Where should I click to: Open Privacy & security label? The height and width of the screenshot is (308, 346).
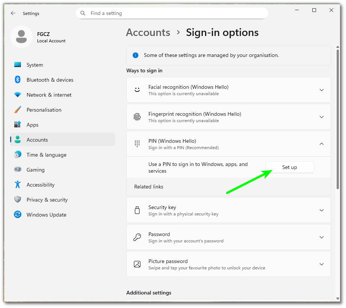[47, 200]
